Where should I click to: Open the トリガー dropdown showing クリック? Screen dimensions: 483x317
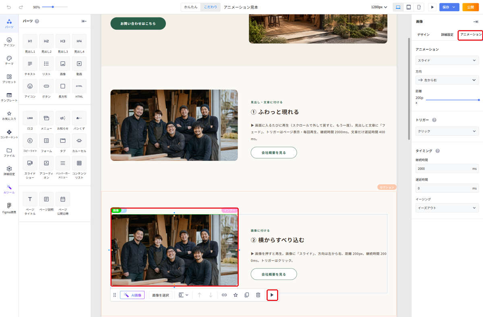[447, 131]
